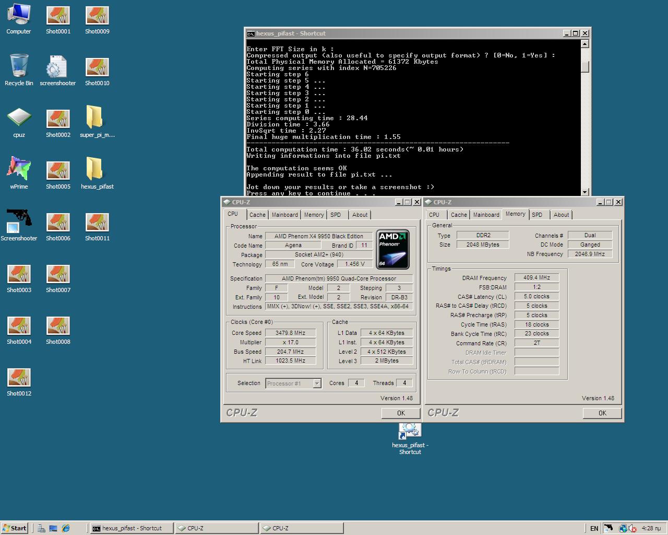Switch to hexus_pifast - Shortcut taskbar button
668x535 pixels.
click(132, 528)
